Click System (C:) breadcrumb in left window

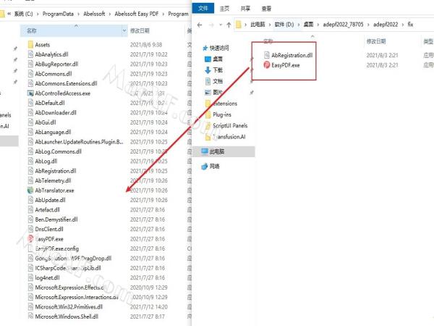[x=23, y=14]
